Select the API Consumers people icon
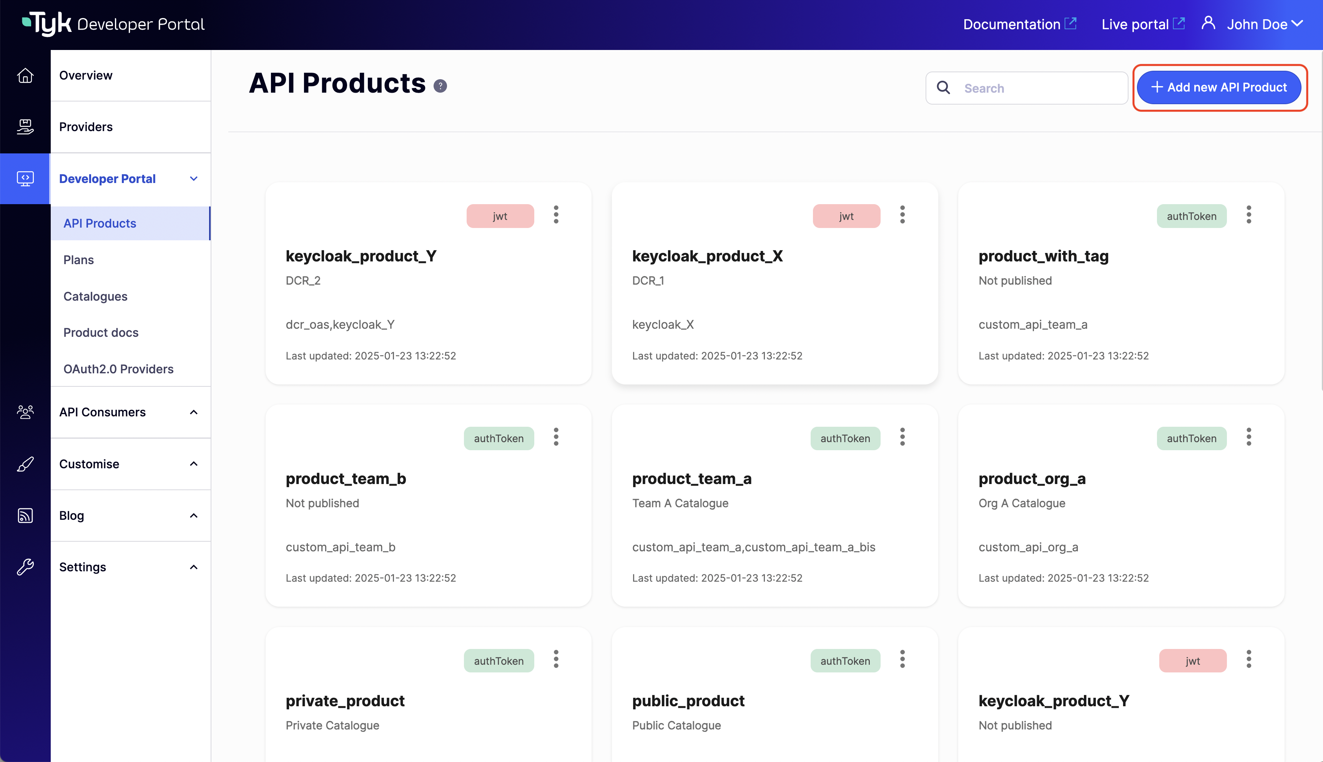 pyautogui.click(x=25, y=412)
